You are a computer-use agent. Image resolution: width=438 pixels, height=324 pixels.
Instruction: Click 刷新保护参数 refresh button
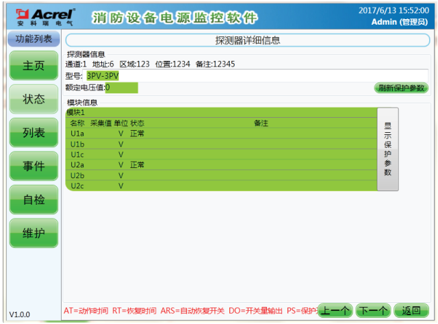tap(400, 88)
